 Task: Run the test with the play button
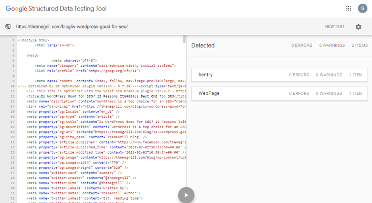click(186, 195)
